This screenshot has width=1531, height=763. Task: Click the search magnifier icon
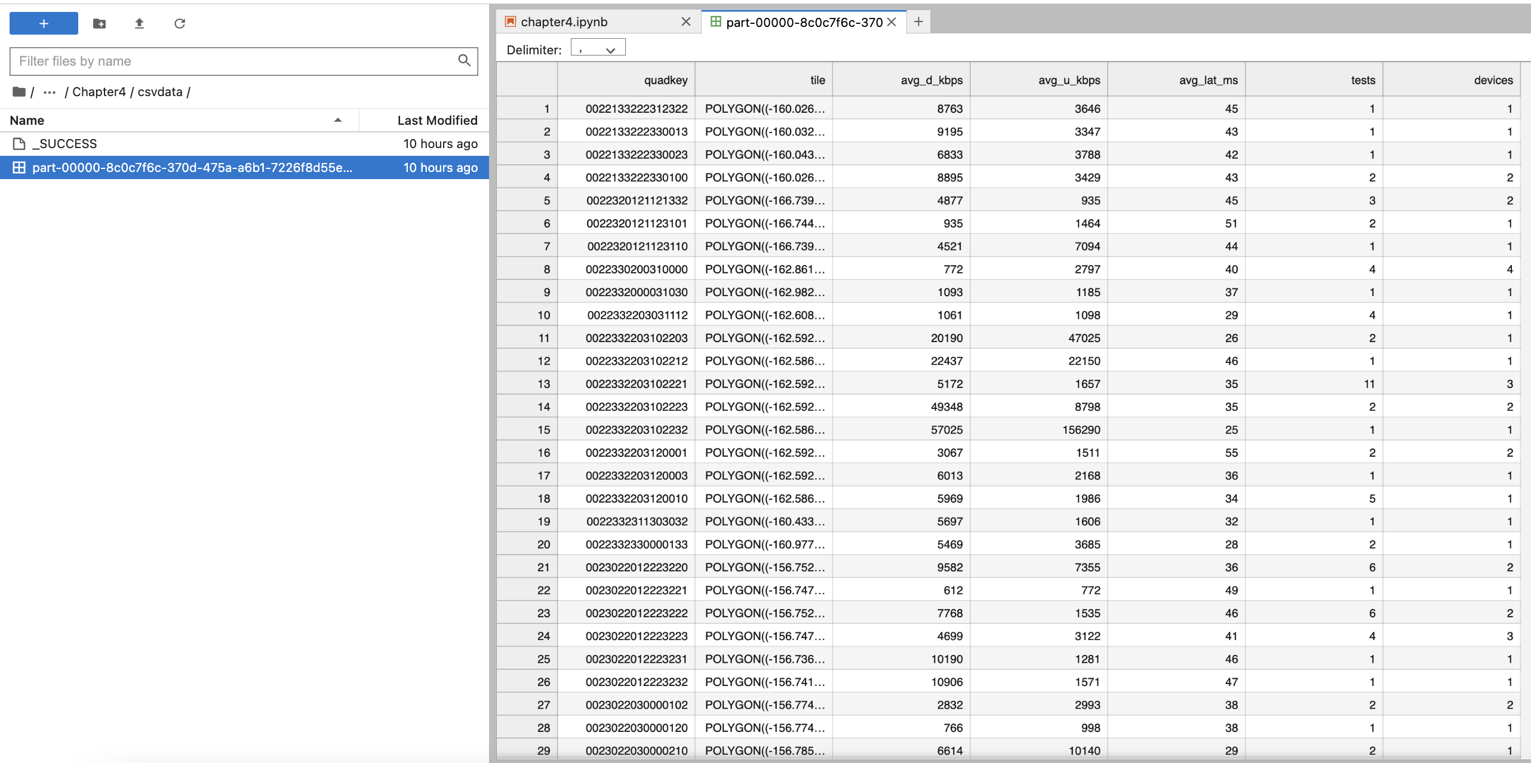pyautogui.click(x=464, y=60)
